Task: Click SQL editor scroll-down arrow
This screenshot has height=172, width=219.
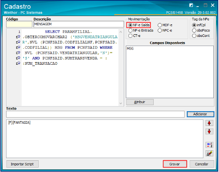Action: tap(121, 103)
